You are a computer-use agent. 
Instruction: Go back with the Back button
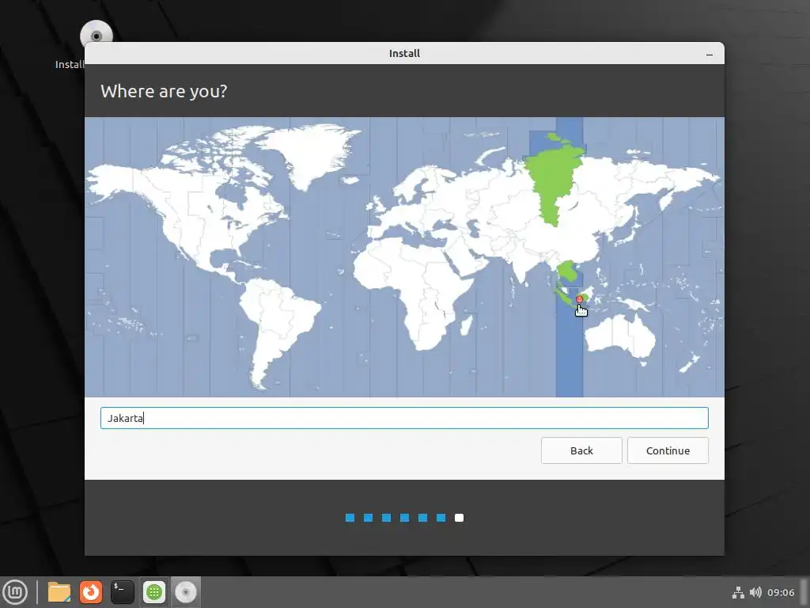coord(581,450)
